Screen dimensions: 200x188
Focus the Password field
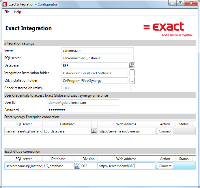tap(83, 110)
